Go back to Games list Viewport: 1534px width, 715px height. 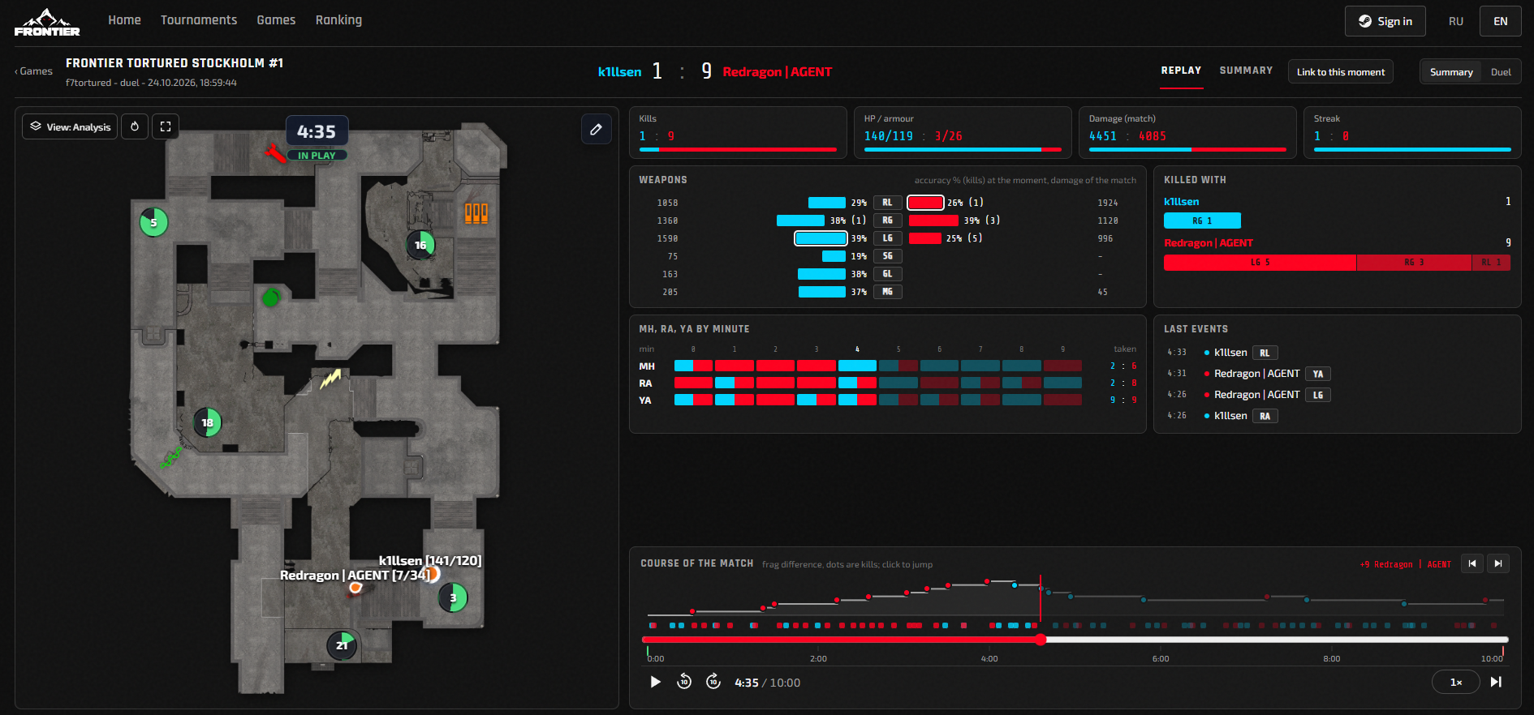point(33,71)
